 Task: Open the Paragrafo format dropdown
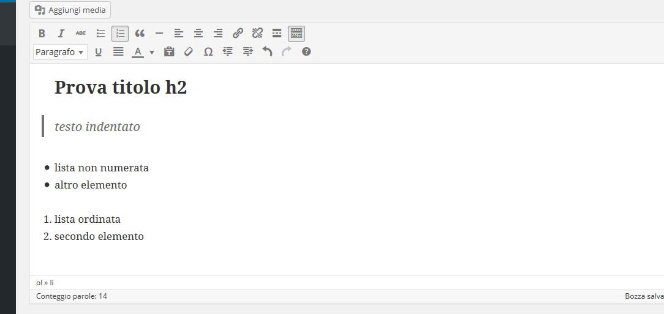[x=60, y=52]
